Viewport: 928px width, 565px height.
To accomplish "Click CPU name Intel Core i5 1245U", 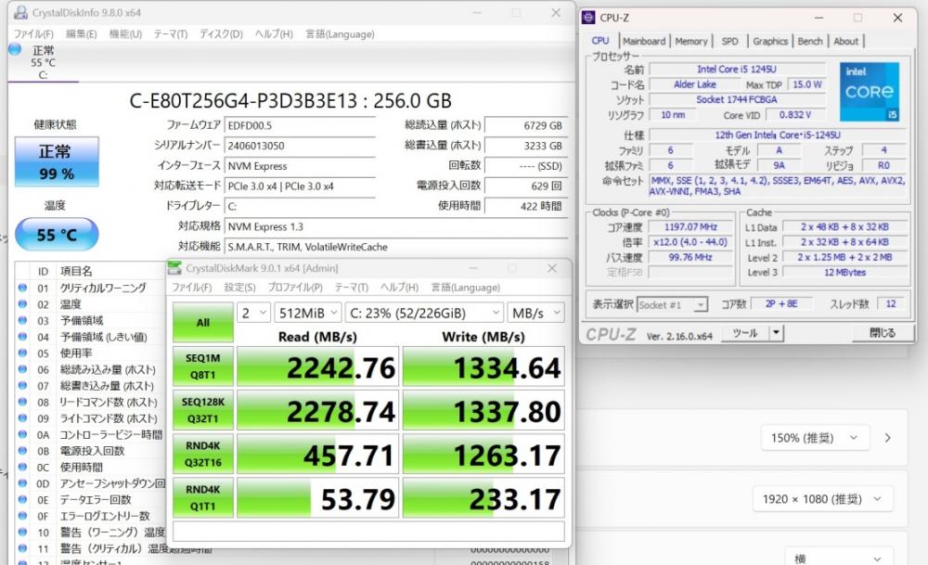I will pyautogui.click(x=737, y=70).
